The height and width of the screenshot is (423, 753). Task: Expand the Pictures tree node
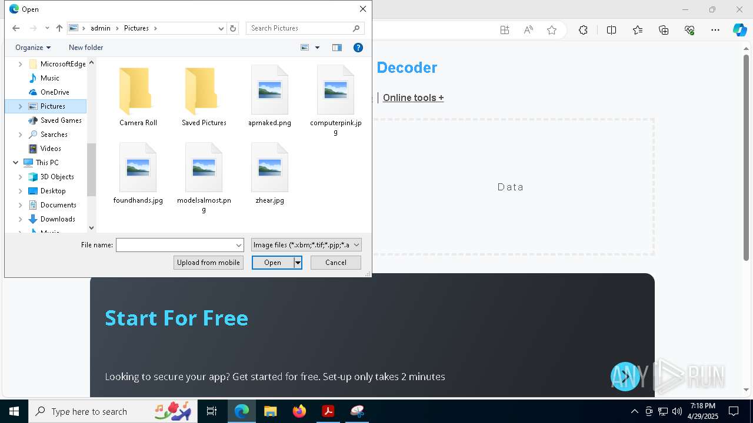coord(21,106)
